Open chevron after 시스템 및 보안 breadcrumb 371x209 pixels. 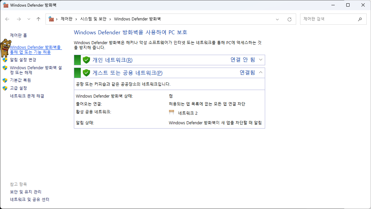coord(110,19)
